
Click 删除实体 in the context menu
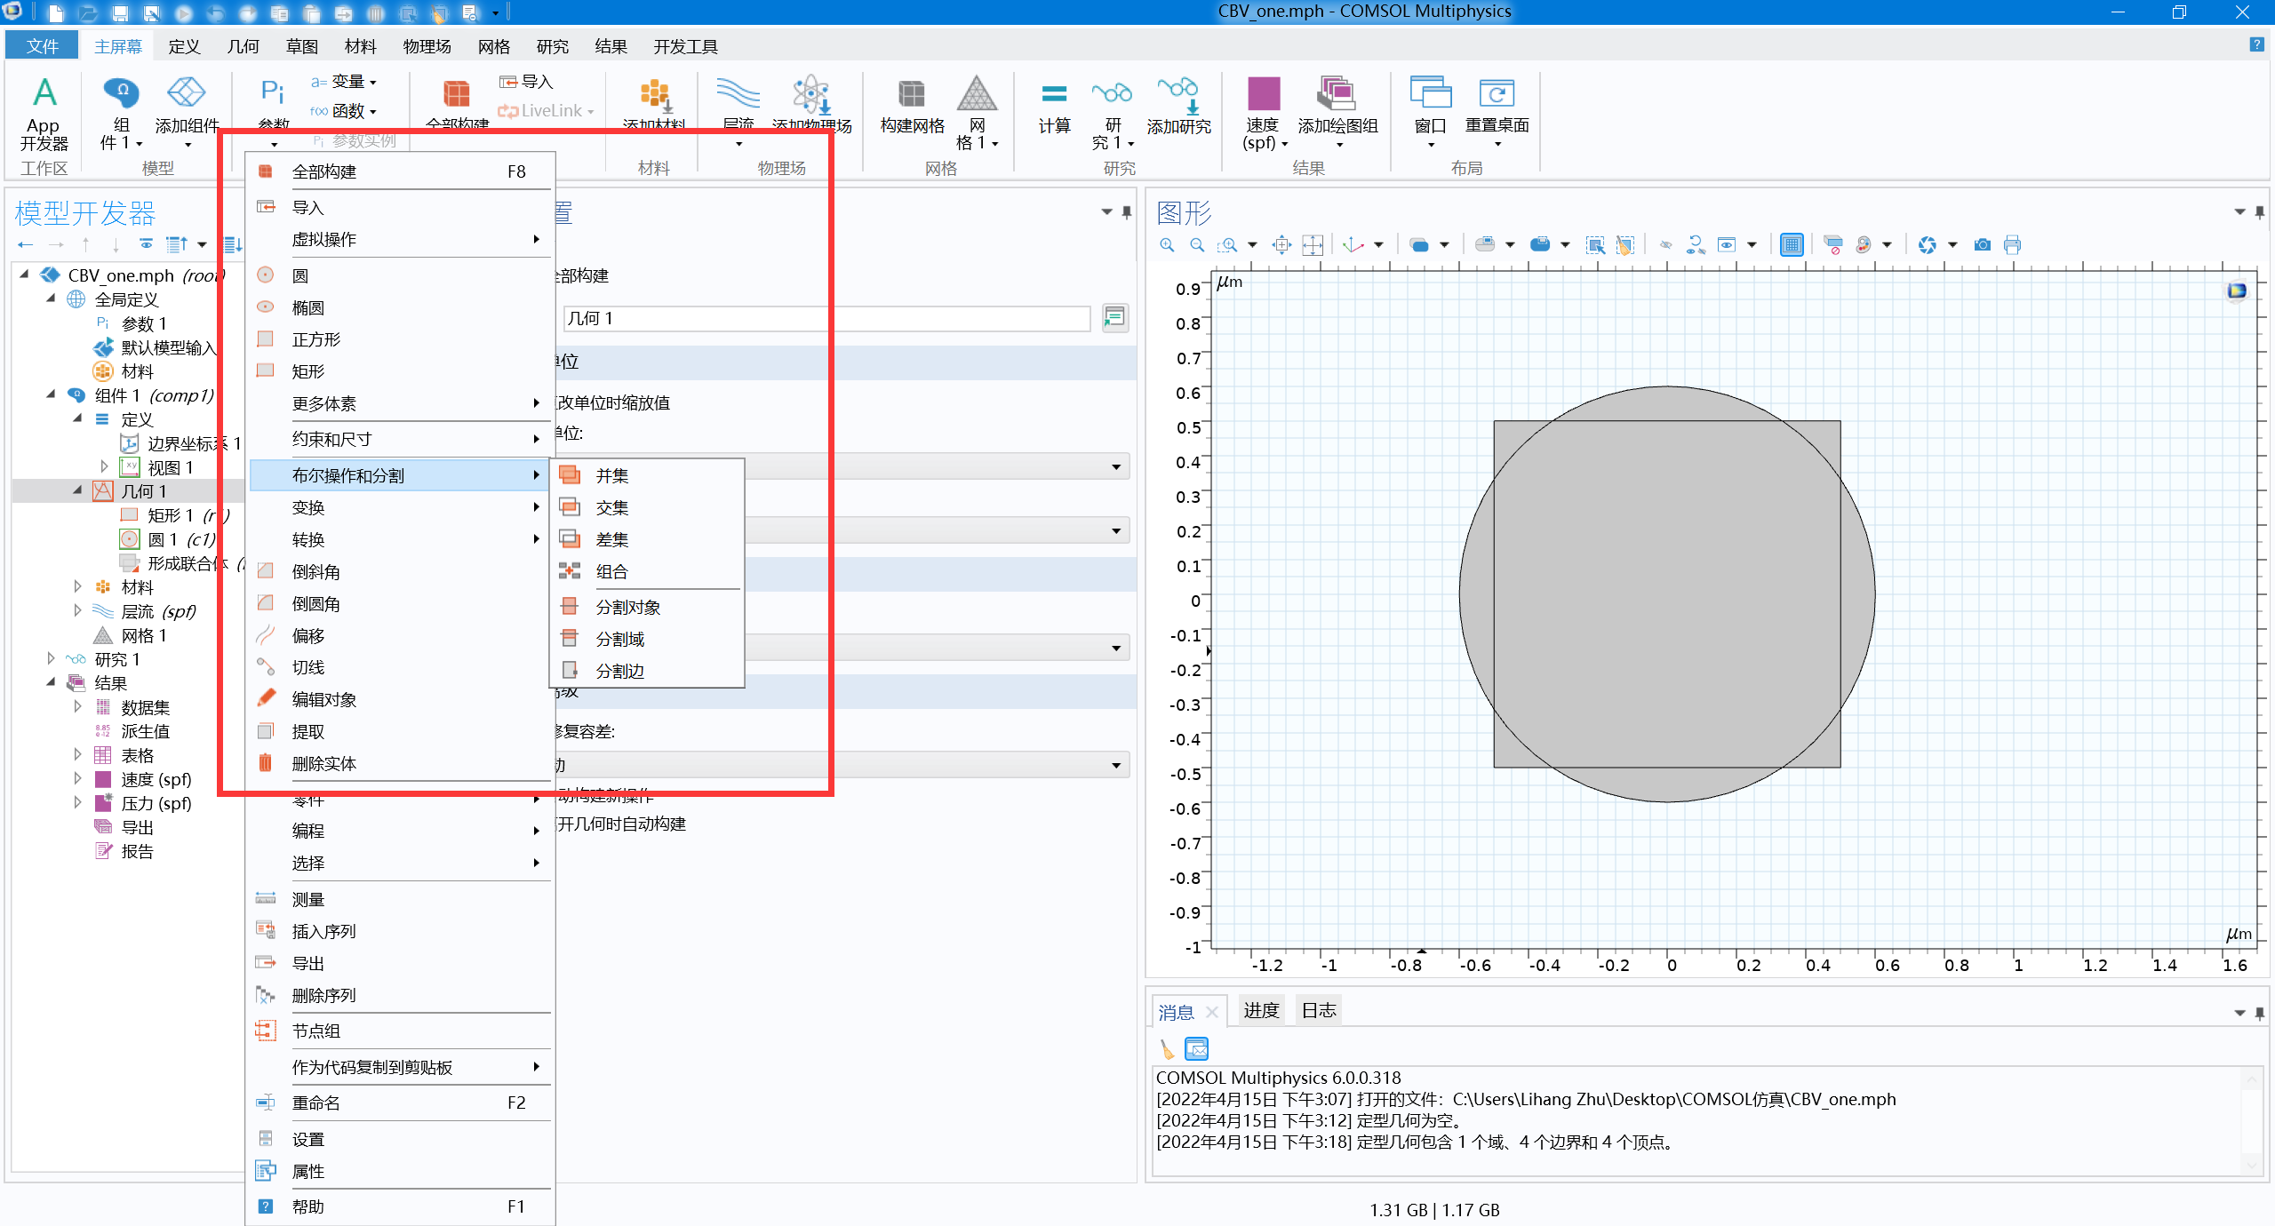323,764
